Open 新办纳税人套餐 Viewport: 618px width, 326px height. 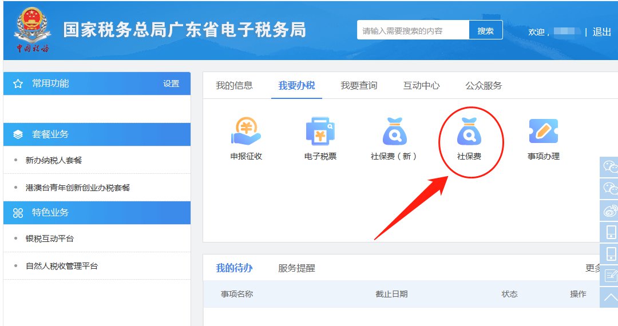(54, 160)
